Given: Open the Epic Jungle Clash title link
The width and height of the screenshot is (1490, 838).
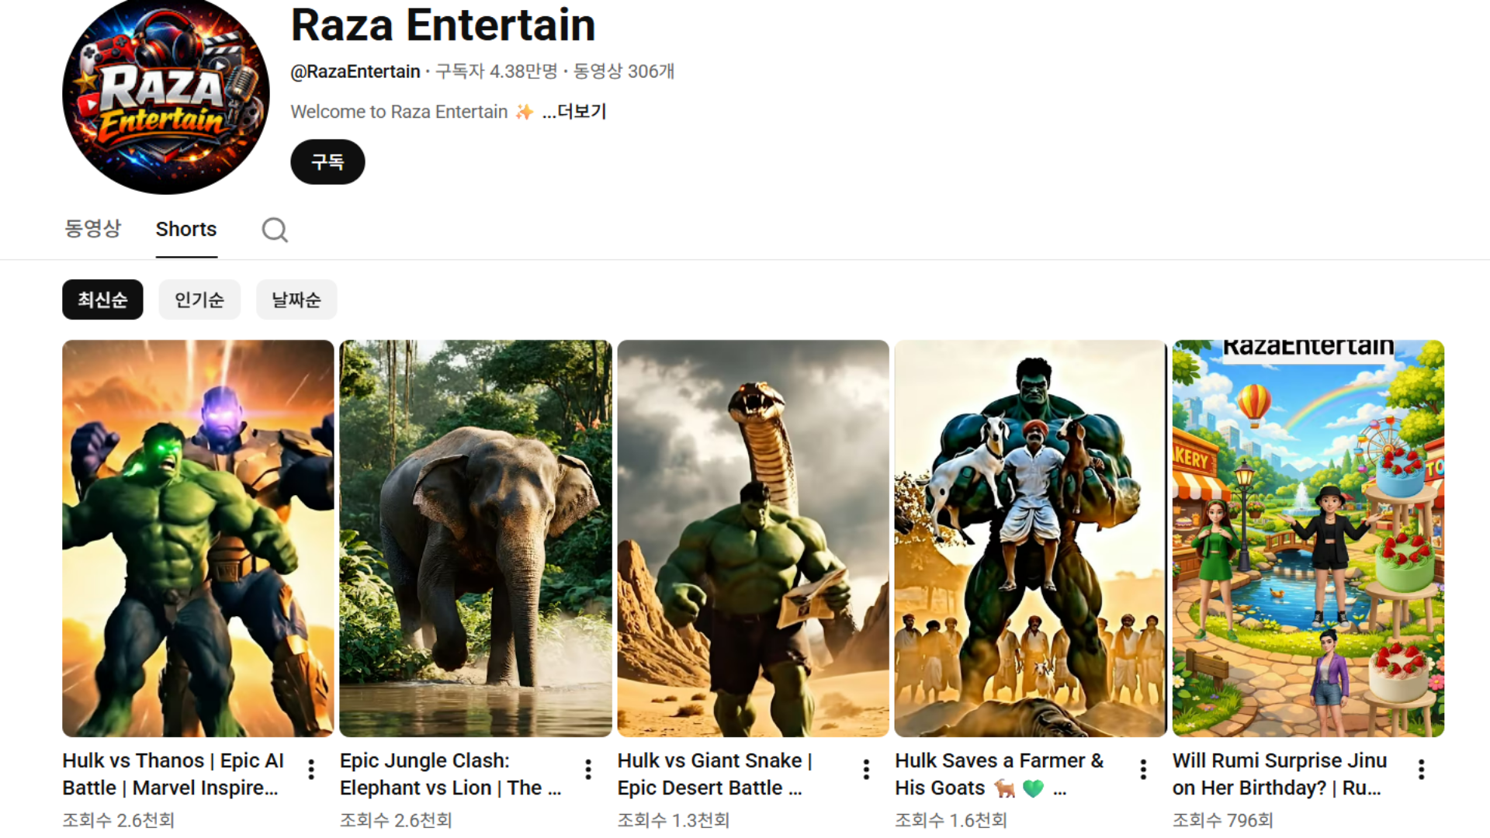Looking at the screenshot, I should [x=450, y=774].
